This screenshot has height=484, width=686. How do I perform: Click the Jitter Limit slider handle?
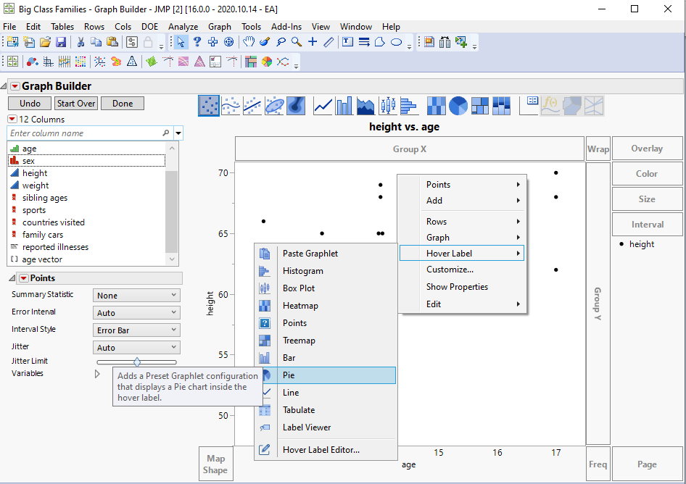click(x=137, y=362)
